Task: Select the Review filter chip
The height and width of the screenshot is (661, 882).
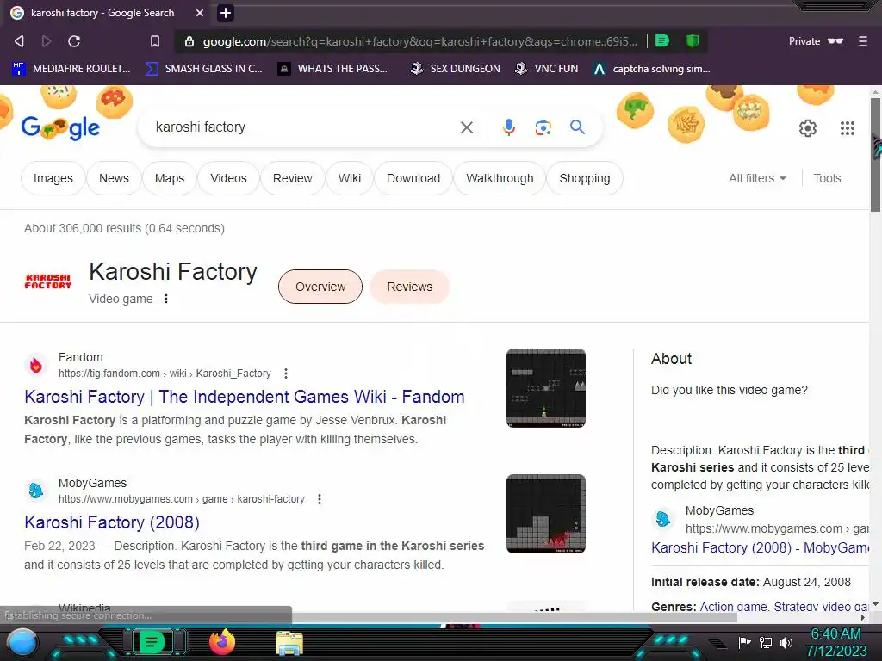Action: pos(293,178)
